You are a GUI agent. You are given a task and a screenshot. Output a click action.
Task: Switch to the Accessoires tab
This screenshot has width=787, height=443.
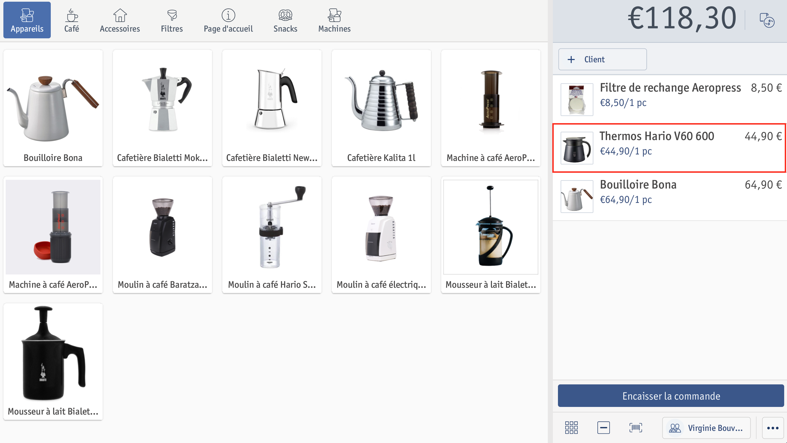click(x=120, y=20)
